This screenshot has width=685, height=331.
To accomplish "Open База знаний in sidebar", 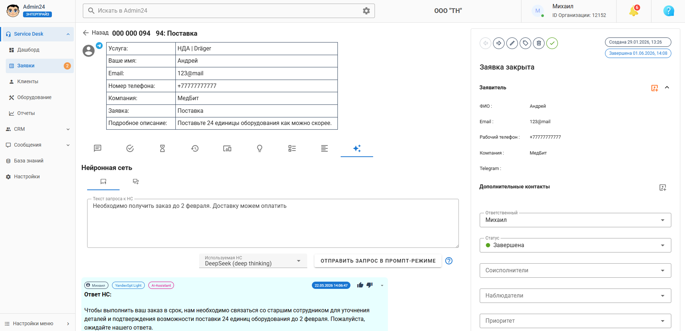I will (x=37, y=161).
